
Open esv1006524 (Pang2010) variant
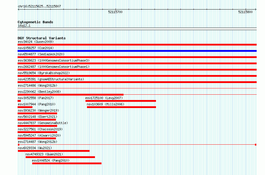51,160
